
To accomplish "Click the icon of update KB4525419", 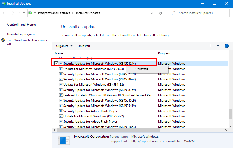I will 61,106.
